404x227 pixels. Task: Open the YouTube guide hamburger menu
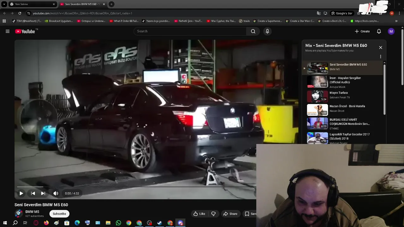8,31
